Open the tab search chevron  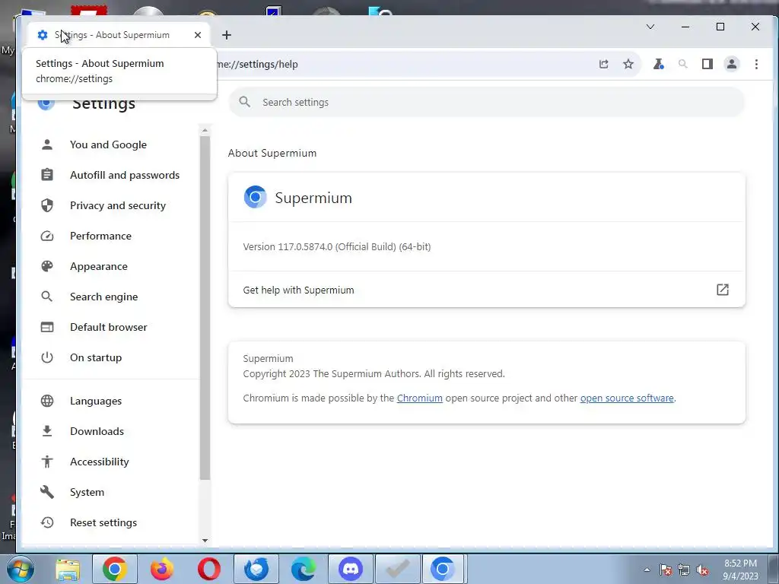pos(650,27)
